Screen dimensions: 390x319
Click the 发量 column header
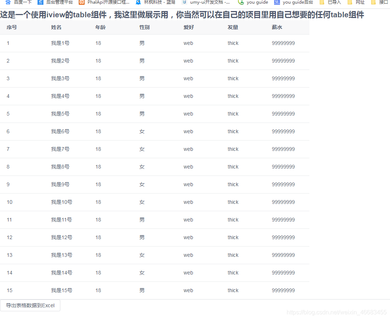233,27
